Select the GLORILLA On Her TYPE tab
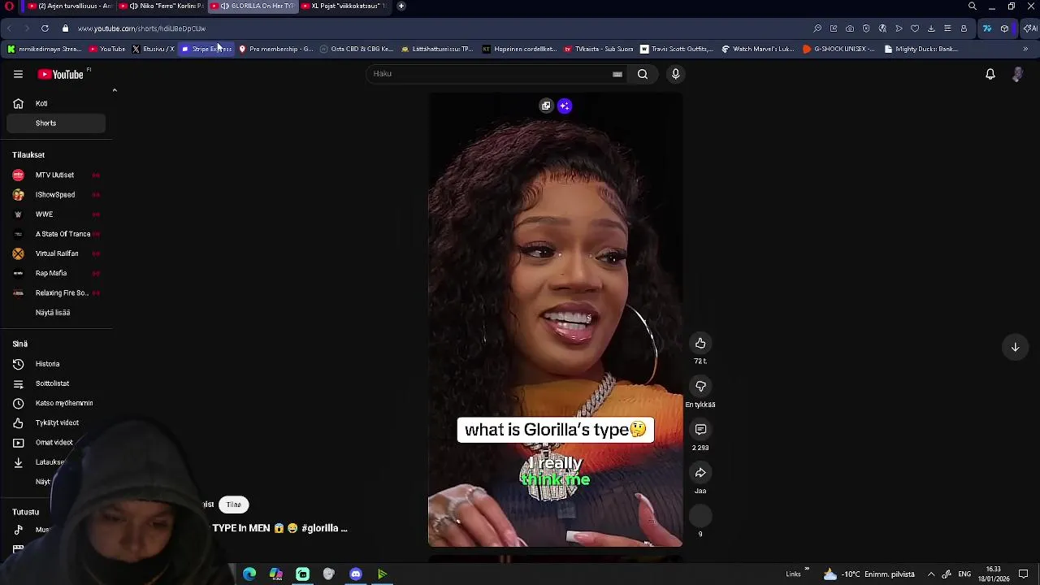 [253, 6]
